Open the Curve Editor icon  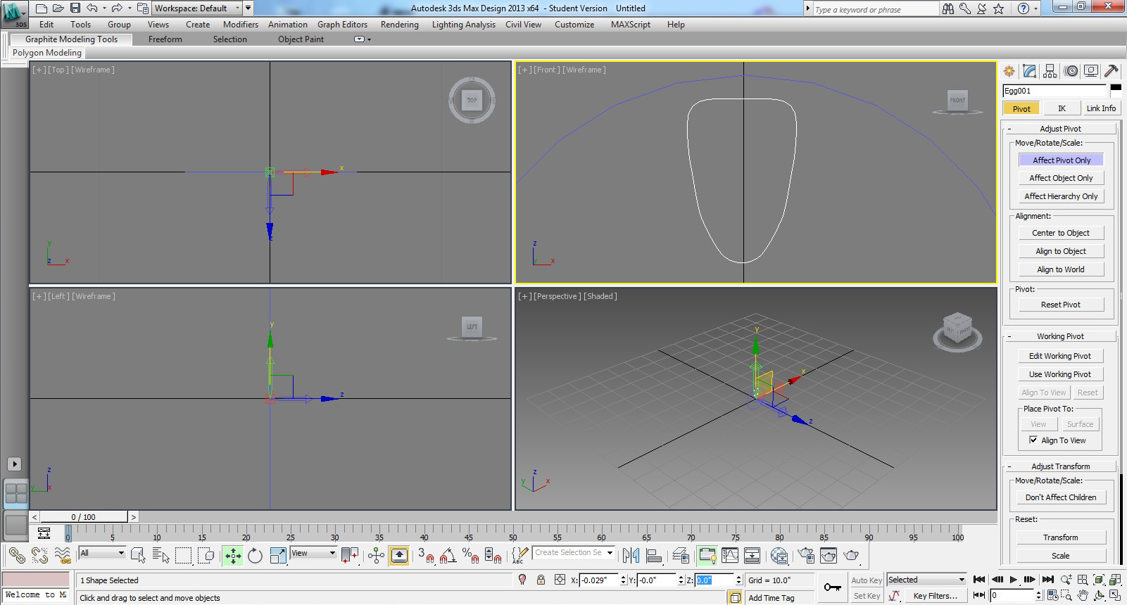click(730, 556)
